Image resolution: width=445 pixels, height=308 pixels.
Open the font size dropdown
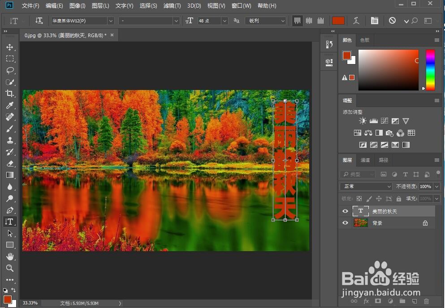pos(225,21)
